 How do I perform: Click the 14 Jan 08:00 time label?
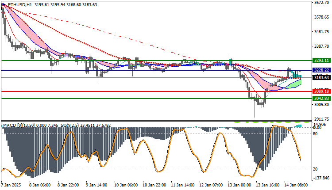point(296,185)
